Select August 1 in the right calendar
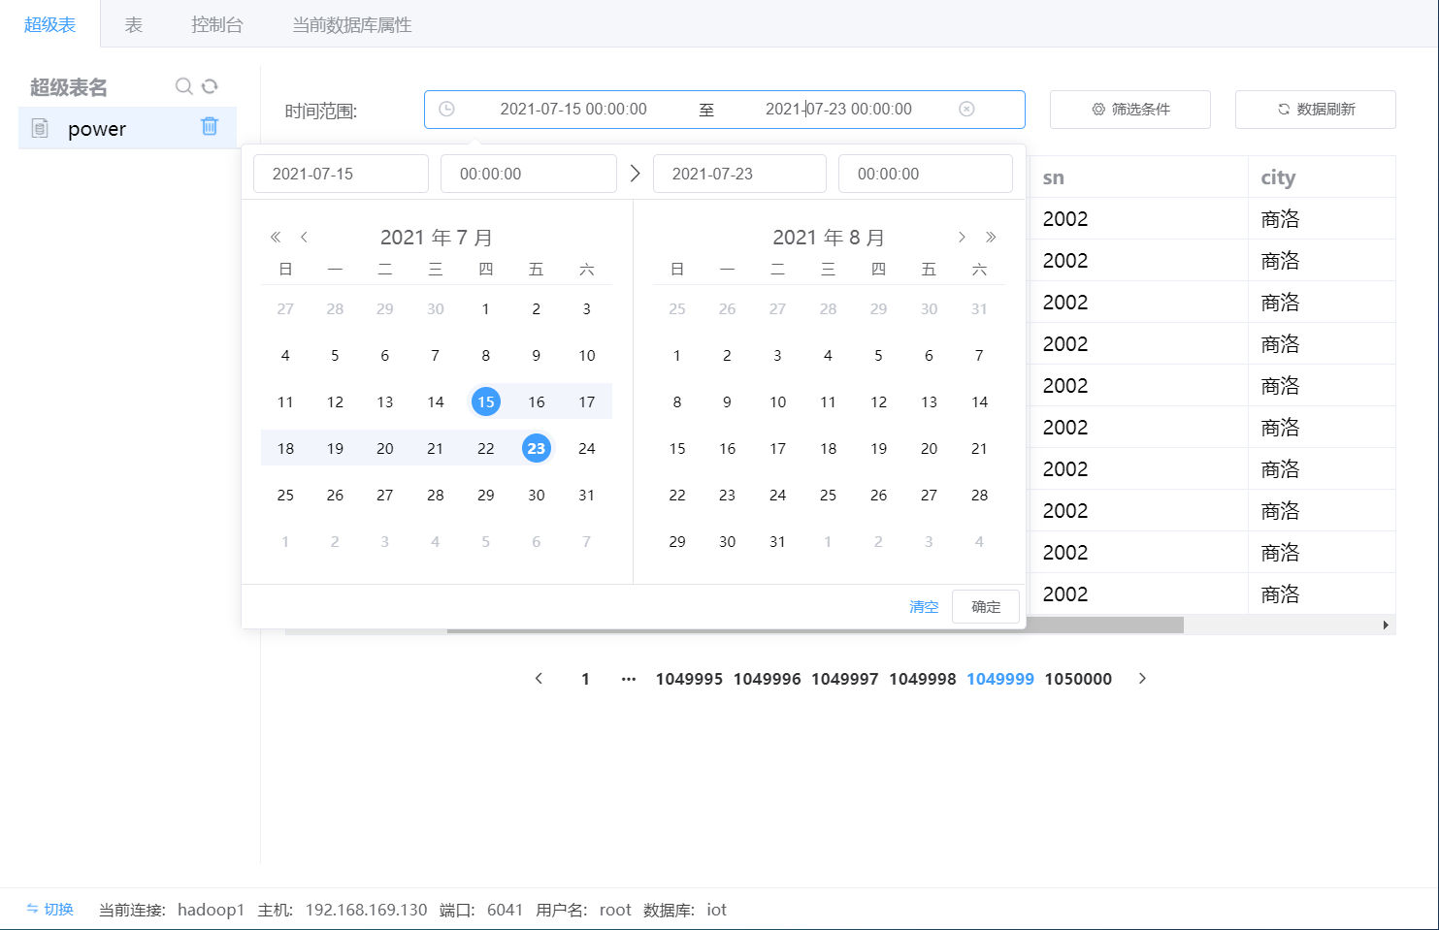1439x930 pixels. [677, 355]
